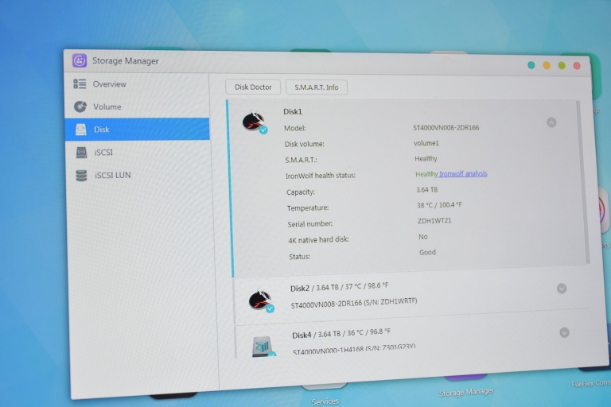This screenshot has width=611, height=407.
Task: Click the Disk4 / 3.64 TB row title
Action: [x=341, y=333]
